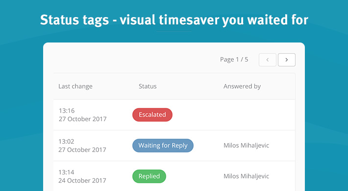Click the empty Answered by cell for Escalated
Viewport: 348px width, 191px height.
[x=257, y=115]
